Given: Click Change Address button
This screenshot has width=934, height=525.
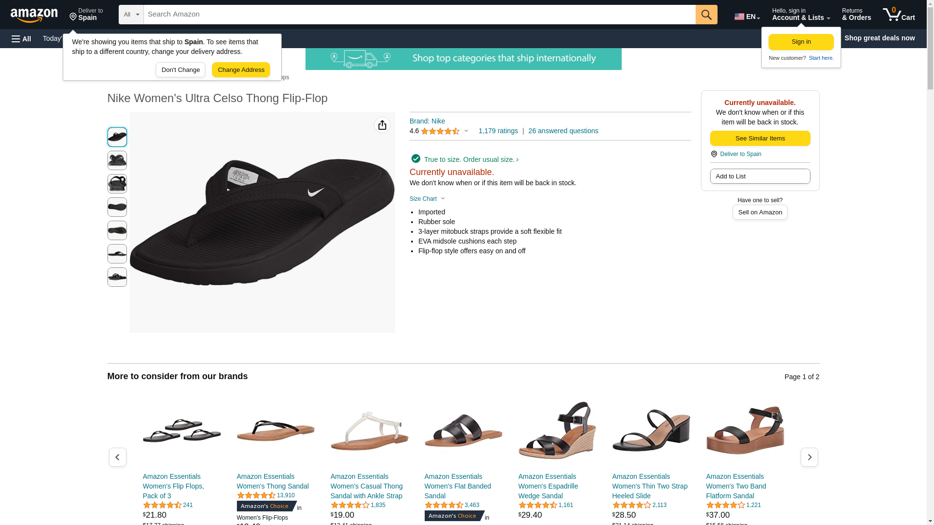Looking at the screenshot, I should click(241, 70).
